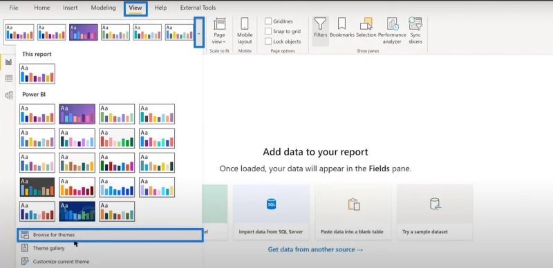This screenshot has height=268, width=553.
Task: Choose the dark gray background theme thumbnail
Action: (37, 187)
